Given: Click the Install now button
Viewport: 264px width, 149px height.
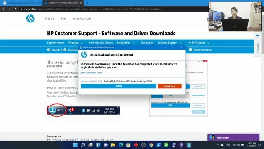Looking at the screenshot, I should point(170,86).
